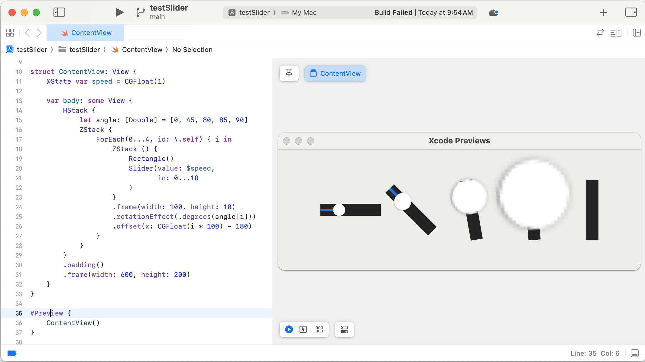Click the vertical black rectangle in preview
Viewport: 645px width, 362px height.
(x=592, y=210)
